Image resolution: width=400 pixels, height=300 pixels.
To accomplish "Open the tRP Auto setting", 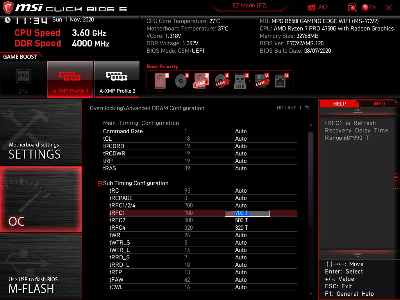I will point(241,161).
